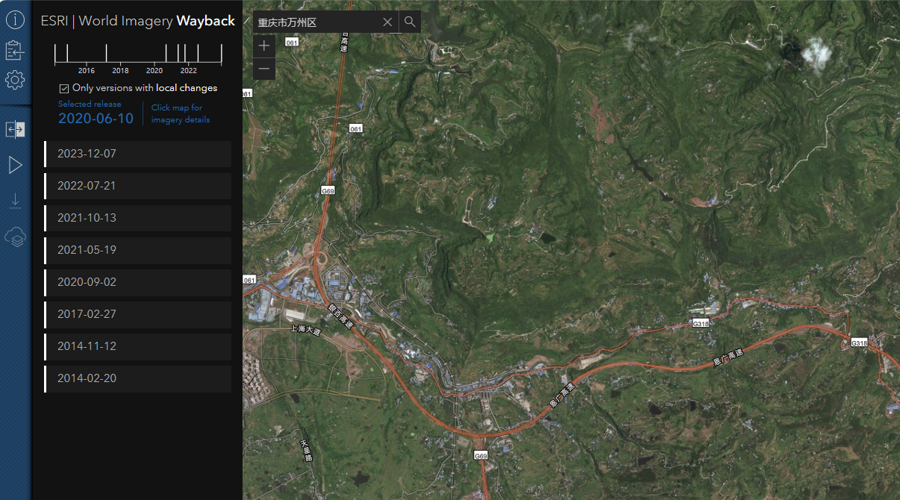
Task: Select the 2014-11-12 imagery release
Action: tap(138, 346)
